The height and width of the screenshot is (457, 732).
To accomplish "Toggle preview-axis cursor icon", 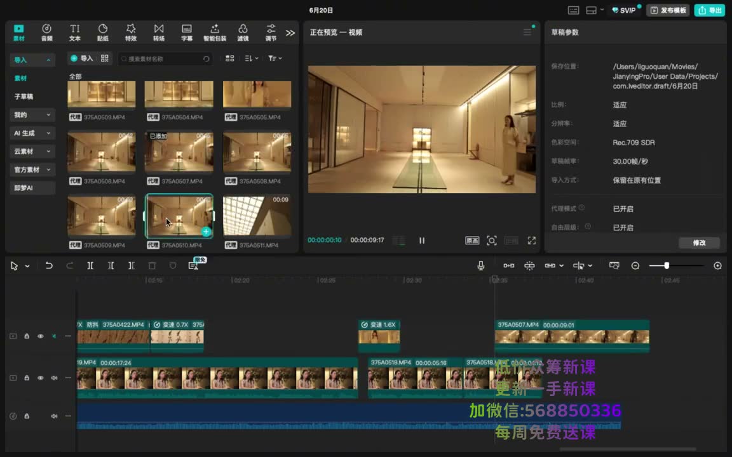I will point(578,265).
